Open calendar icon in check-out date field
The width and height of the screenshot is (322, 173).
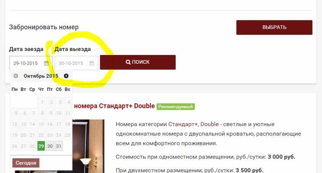[92, 63]
